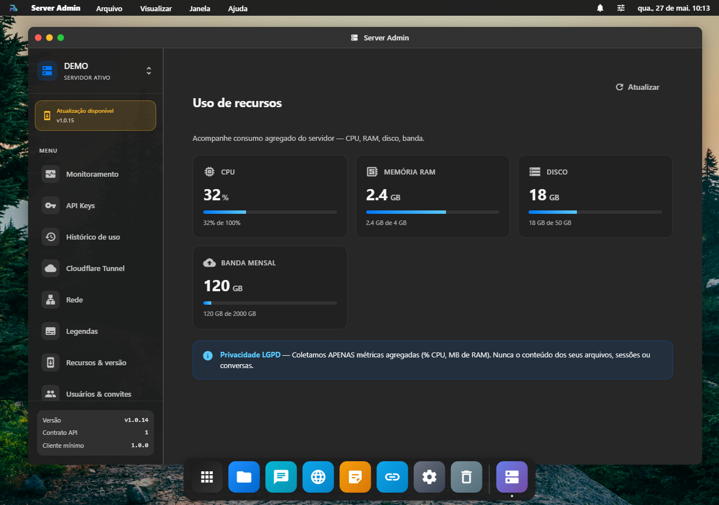Click the Banda Mensal progress bar

(x=270, y=303)
